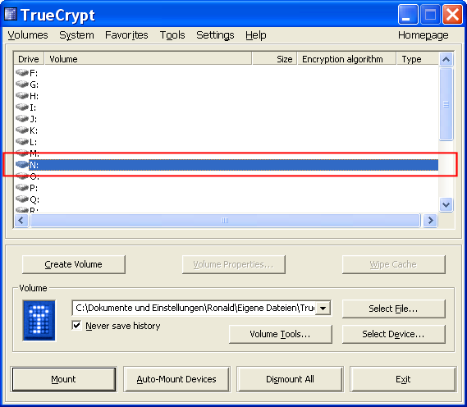Click the Dismount All button

(290, 379)
